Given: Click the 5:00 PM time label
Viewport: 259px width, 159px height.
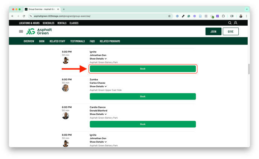Looking at the screenshot, I should pos(67,52).
